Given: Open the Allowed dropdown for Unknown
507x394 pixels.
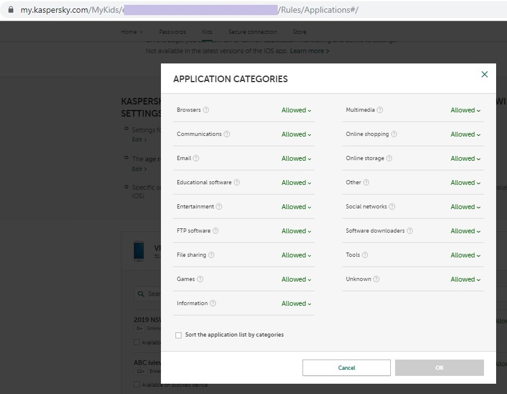Looking at the screenshot, I should pyautogui.click(x=465, y=279).
